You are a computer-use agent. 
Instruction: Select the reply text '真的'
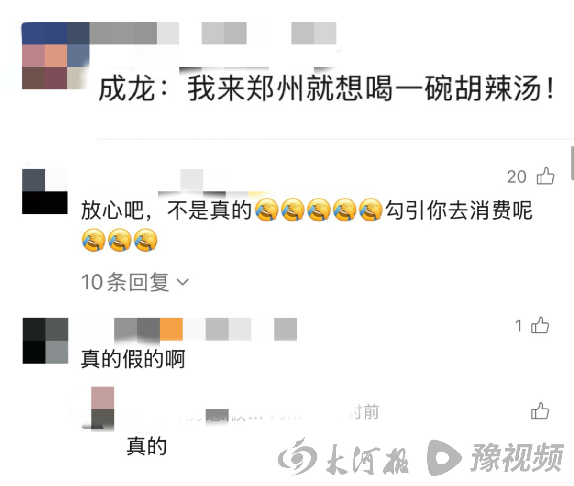146,446
